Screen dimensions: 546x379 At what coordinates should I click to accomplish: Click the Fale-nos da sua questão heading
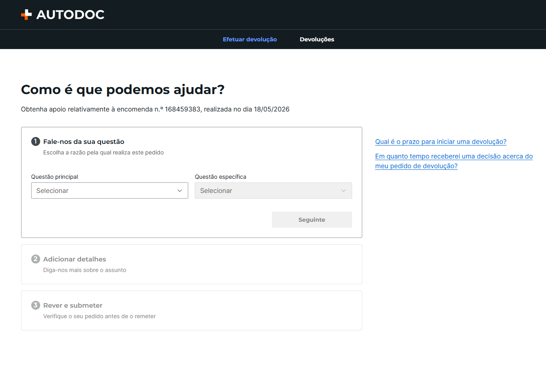click(84, 141)
